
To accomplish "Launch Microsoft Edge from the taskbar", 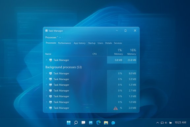I will 98,122.
